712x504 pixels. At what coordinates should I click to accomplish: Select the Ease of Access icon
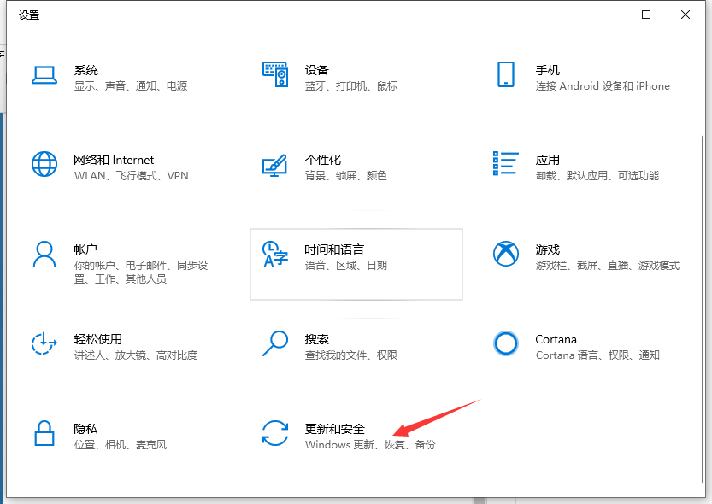[x=44, y=343]
